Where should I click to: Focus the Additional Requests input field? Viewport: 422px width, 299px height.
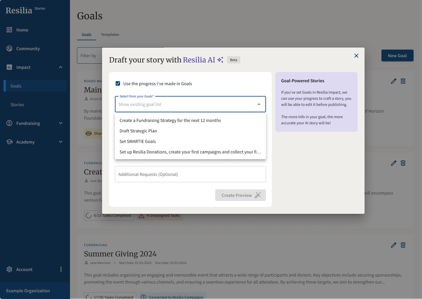[190, 174]
